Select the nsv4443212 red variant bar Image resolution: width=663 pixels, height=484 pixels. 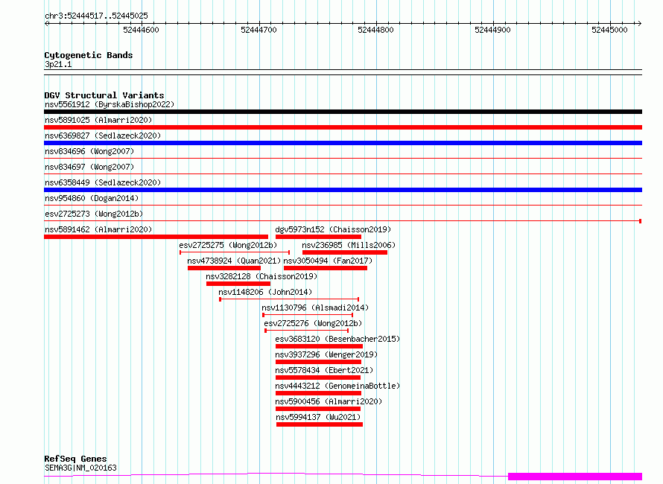[x=318, y=393]
